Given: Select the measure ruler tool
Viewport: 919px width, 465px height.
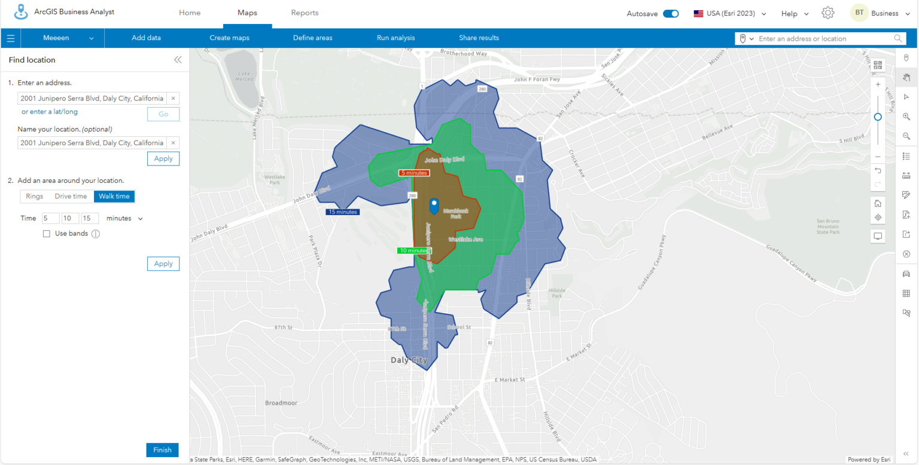Looking at the screenshot, I should 906,176.
